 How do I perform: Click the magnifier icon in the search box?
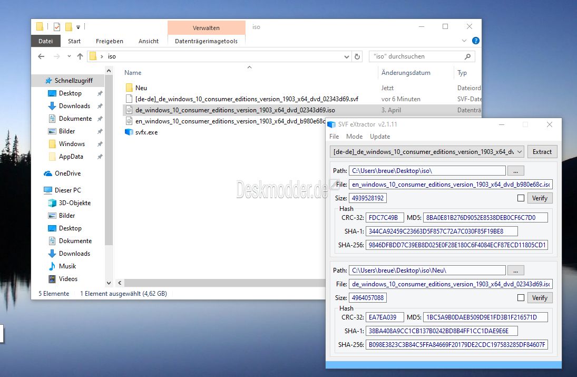[467, 56]
